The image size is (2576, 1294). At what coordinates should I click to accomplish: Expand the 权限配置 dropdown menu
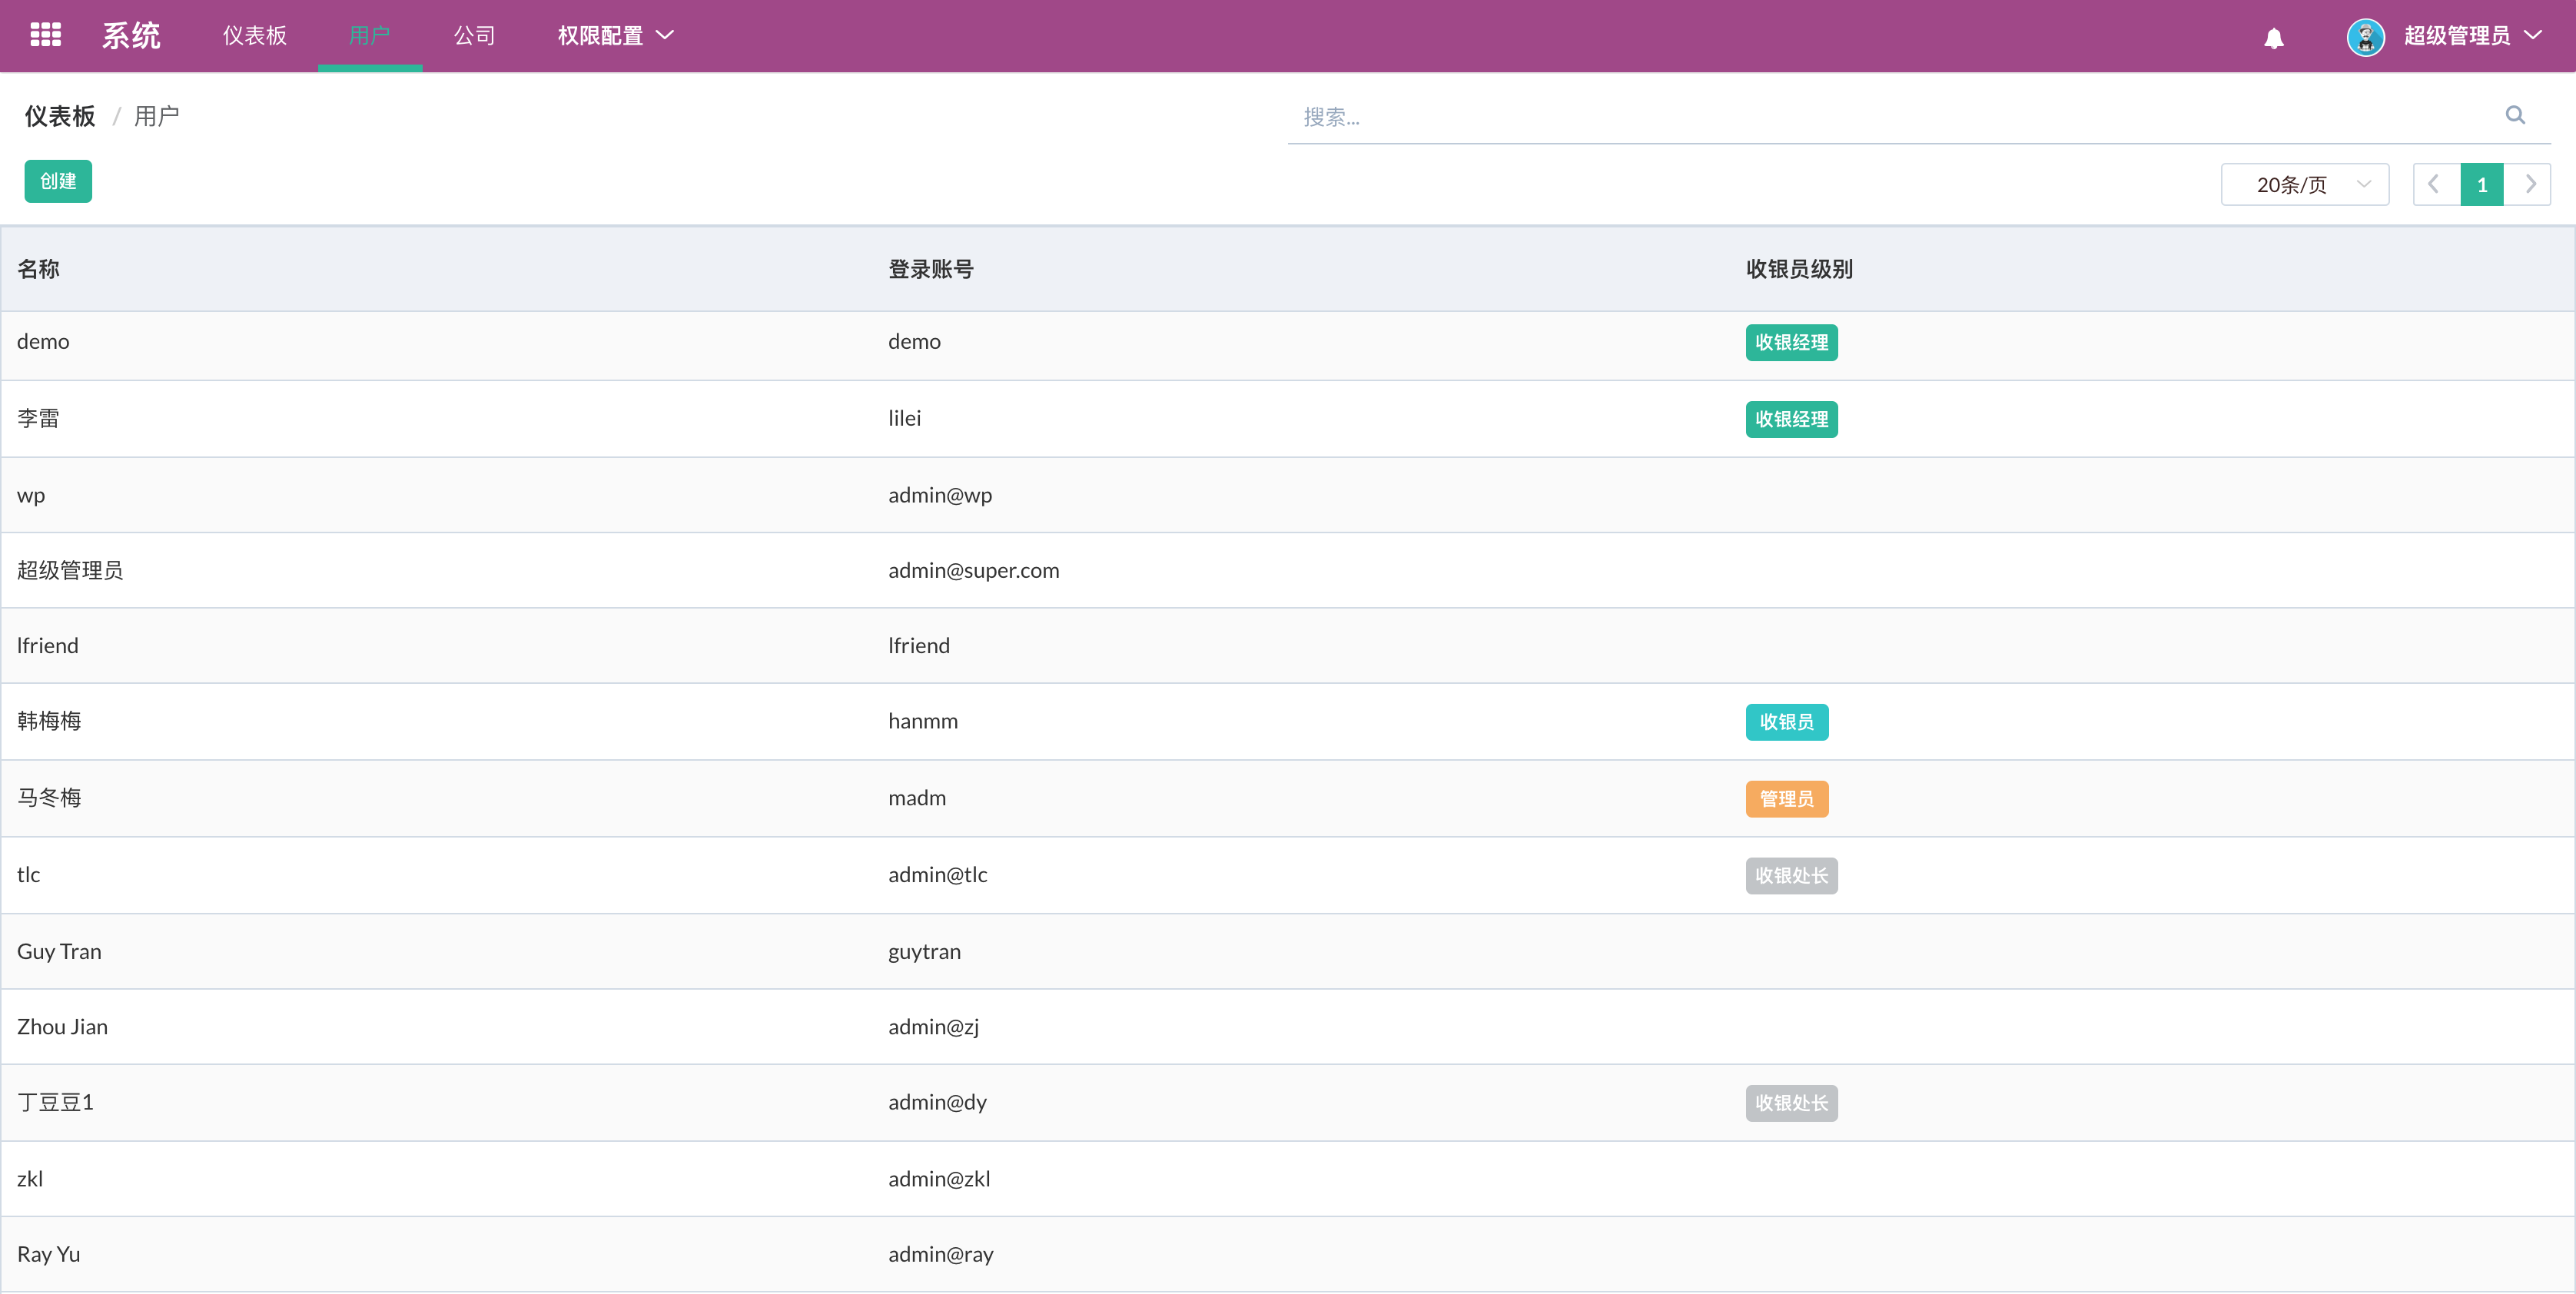tap(615, 36)
